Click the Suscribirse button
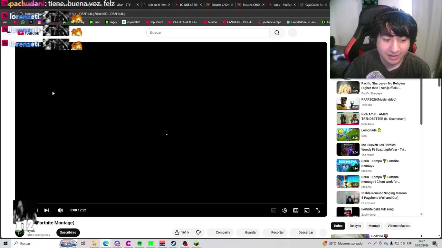Screen dimensions: 442x248 (x=68, y=232)
